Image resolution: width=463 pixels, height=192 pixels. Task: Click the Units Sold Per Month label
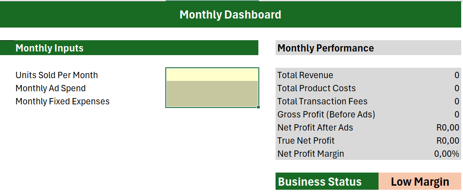click(x=56, y=75)
